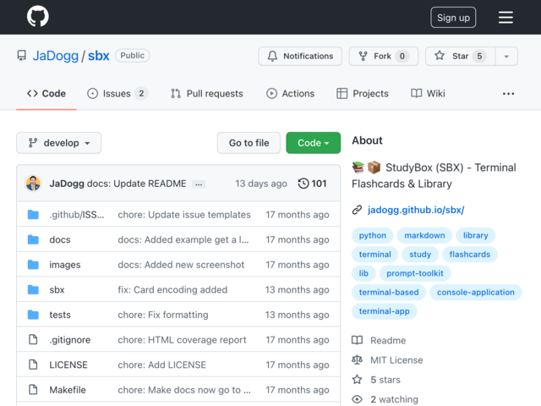Viewport: 541px width, 406px height.
Task: Select the terminal-based topic tag
Action: pos(389,293)
